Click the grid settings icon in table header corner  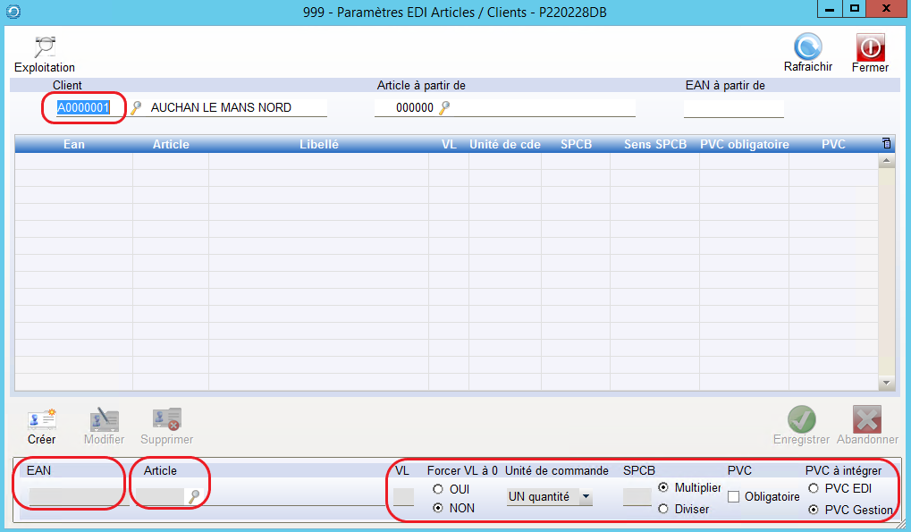[x=886, y=144]
